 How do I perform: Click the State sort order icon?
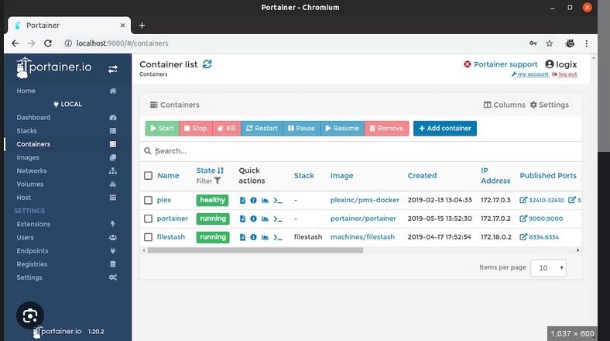click(221, 170)
